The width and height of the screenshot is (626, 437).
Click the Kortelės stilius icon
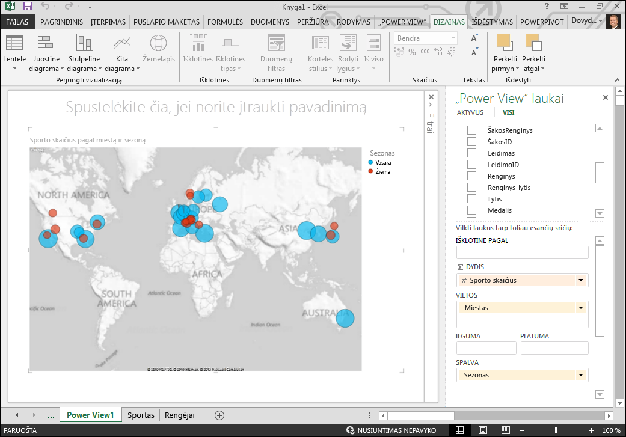coord(320,43)
